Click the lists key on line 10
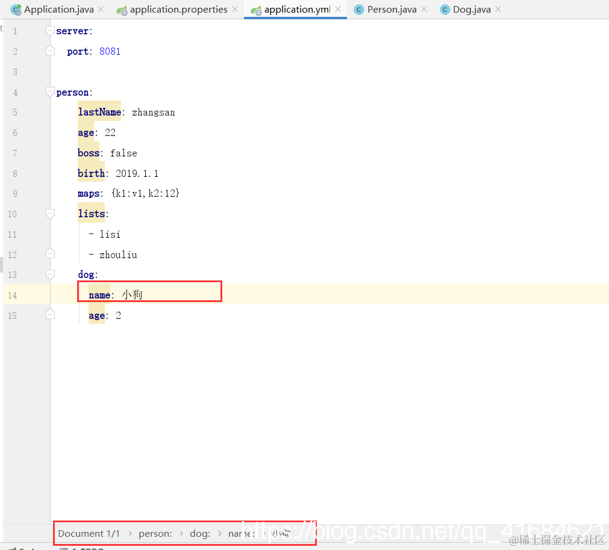 click(92, 214)
